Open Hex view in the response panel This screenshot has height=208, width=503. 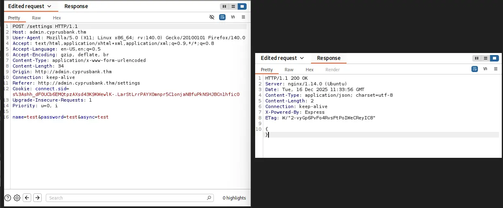(309, 70)
